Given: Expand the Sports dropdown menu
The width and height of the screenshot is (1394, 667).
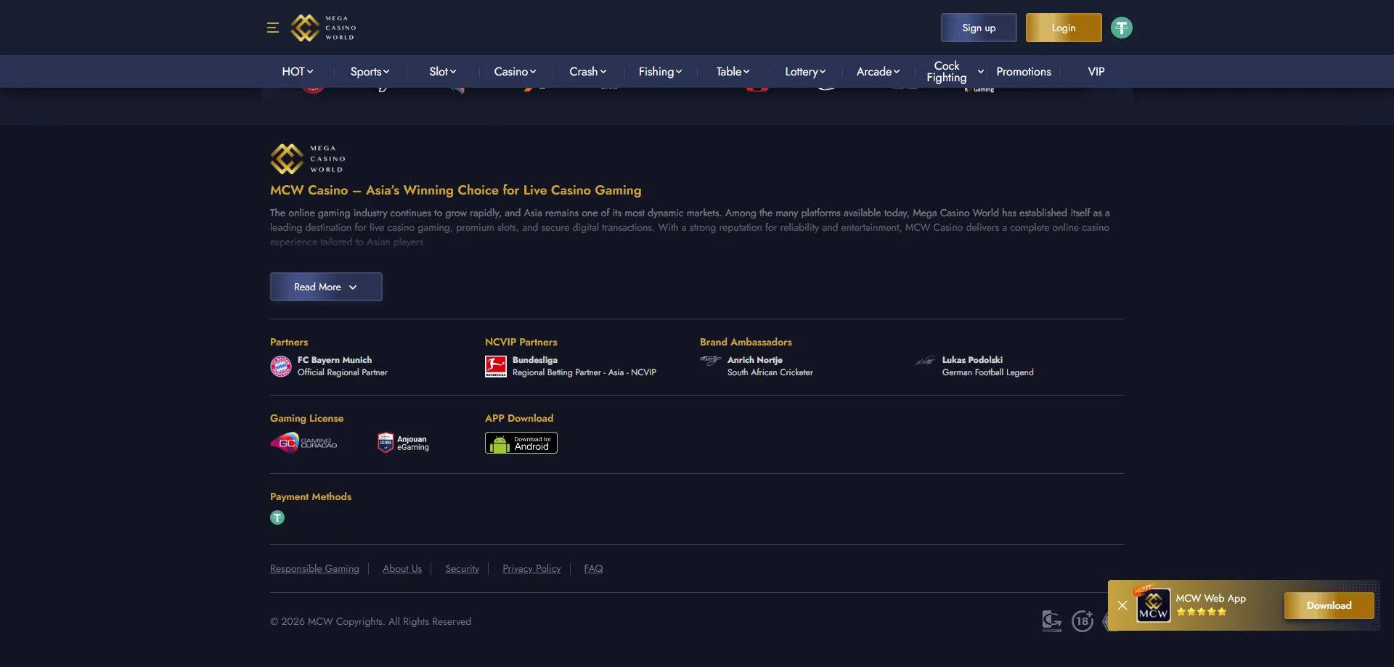Looking at the screenshot, I should coord(370,71).
